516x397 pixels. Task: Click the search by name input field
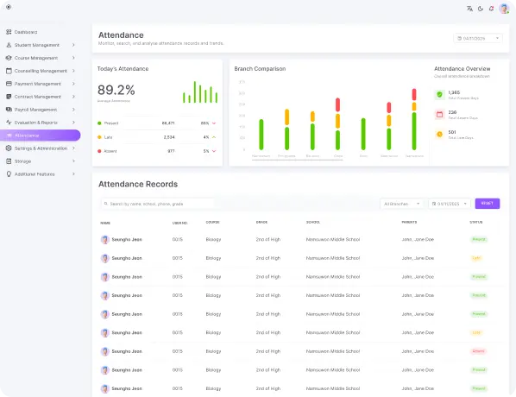(158, 204)
